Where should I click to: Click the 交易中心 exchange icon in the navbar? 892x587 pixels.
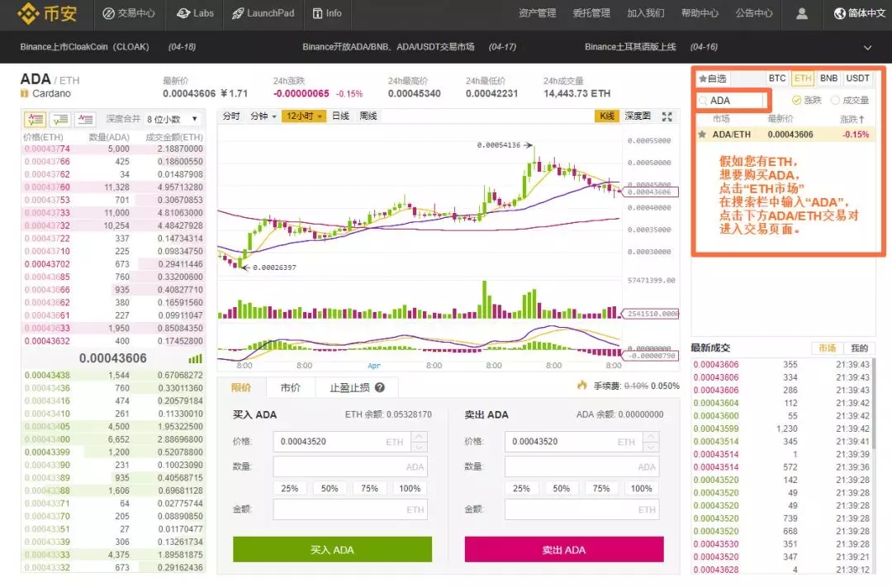(x=108, y=13)
